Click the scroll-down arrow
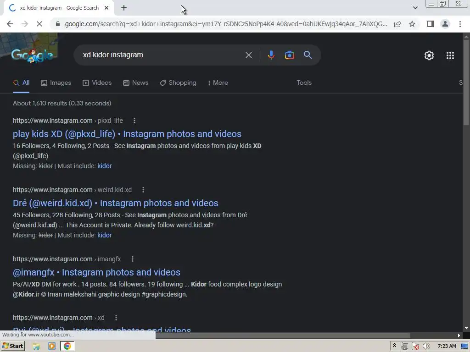Screen dimensions: 470x352 (x=466, y=328)
